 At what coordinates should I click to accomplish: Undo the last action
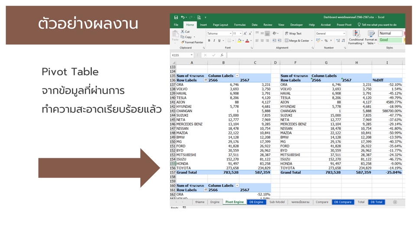coord(183,17)
